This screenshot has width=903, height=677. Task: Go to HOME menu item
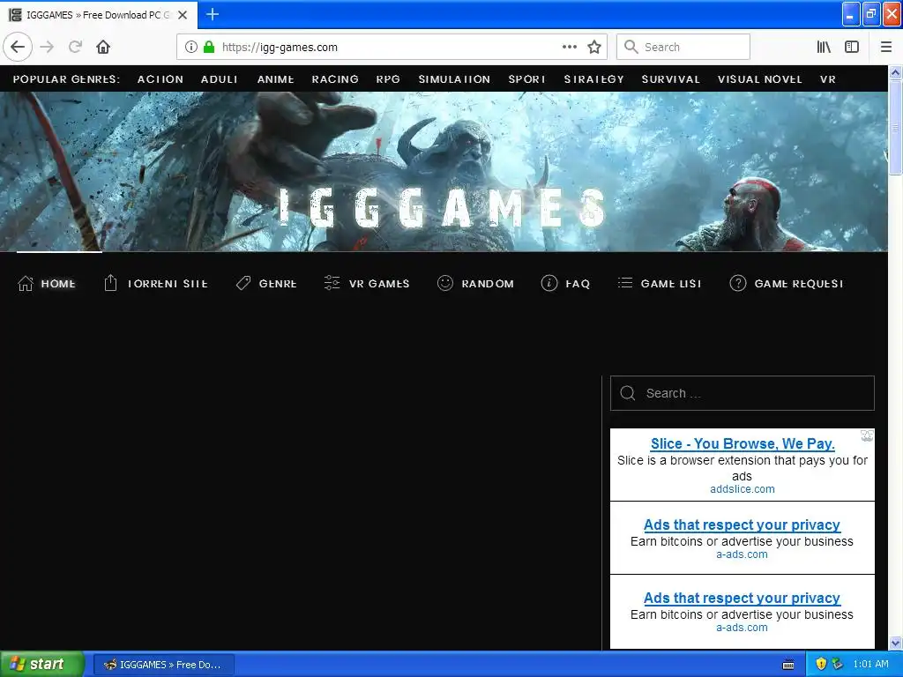[58, 284]
